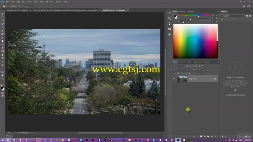The height and width of the screenshot is (142, 253).
Task: Select the History Brush tool
Action: pyautogui.click(x=3, y=44)
